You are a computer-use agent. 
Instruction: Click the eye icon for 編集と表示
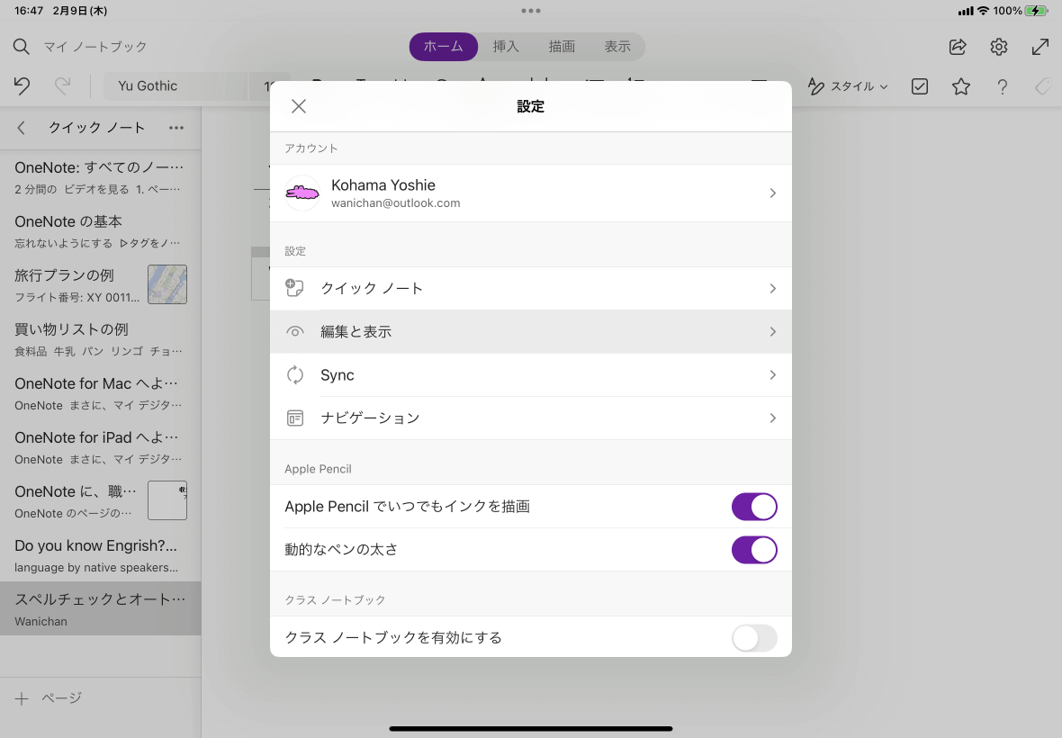pyautogui.click(x=294, y=332)
